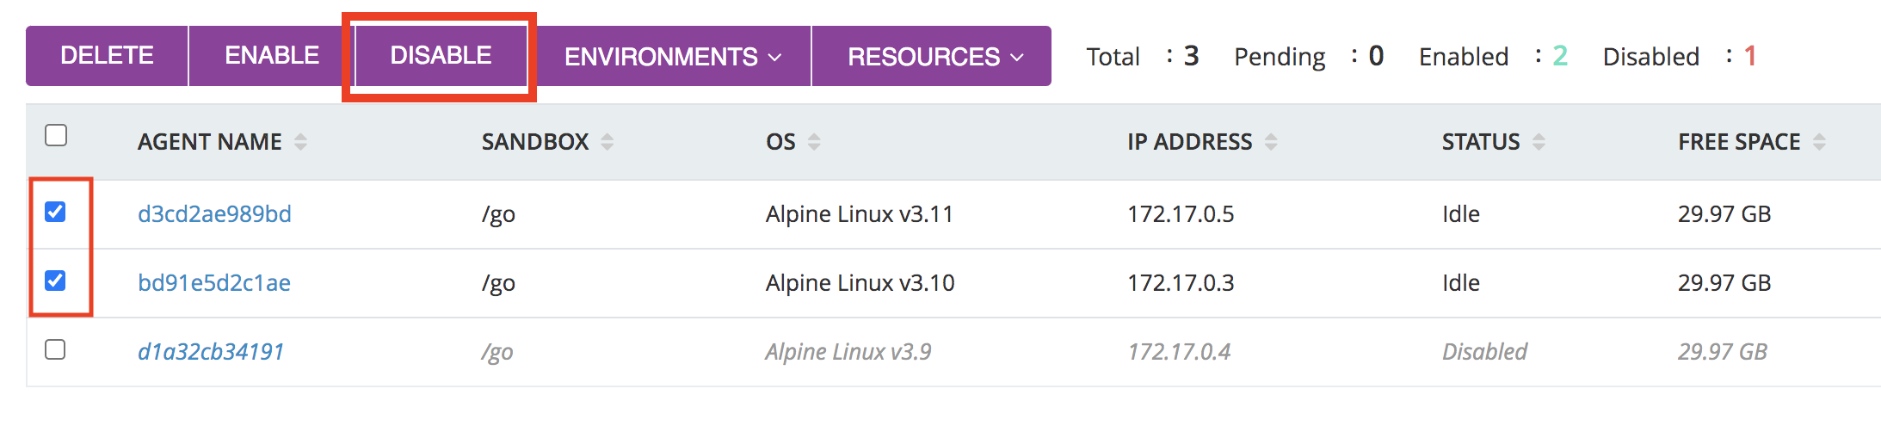The height and width of the screenshot is (432, 1881).
Task: Open agent bd91e5d2c1ae link
Action: click(x=214, y=282)
